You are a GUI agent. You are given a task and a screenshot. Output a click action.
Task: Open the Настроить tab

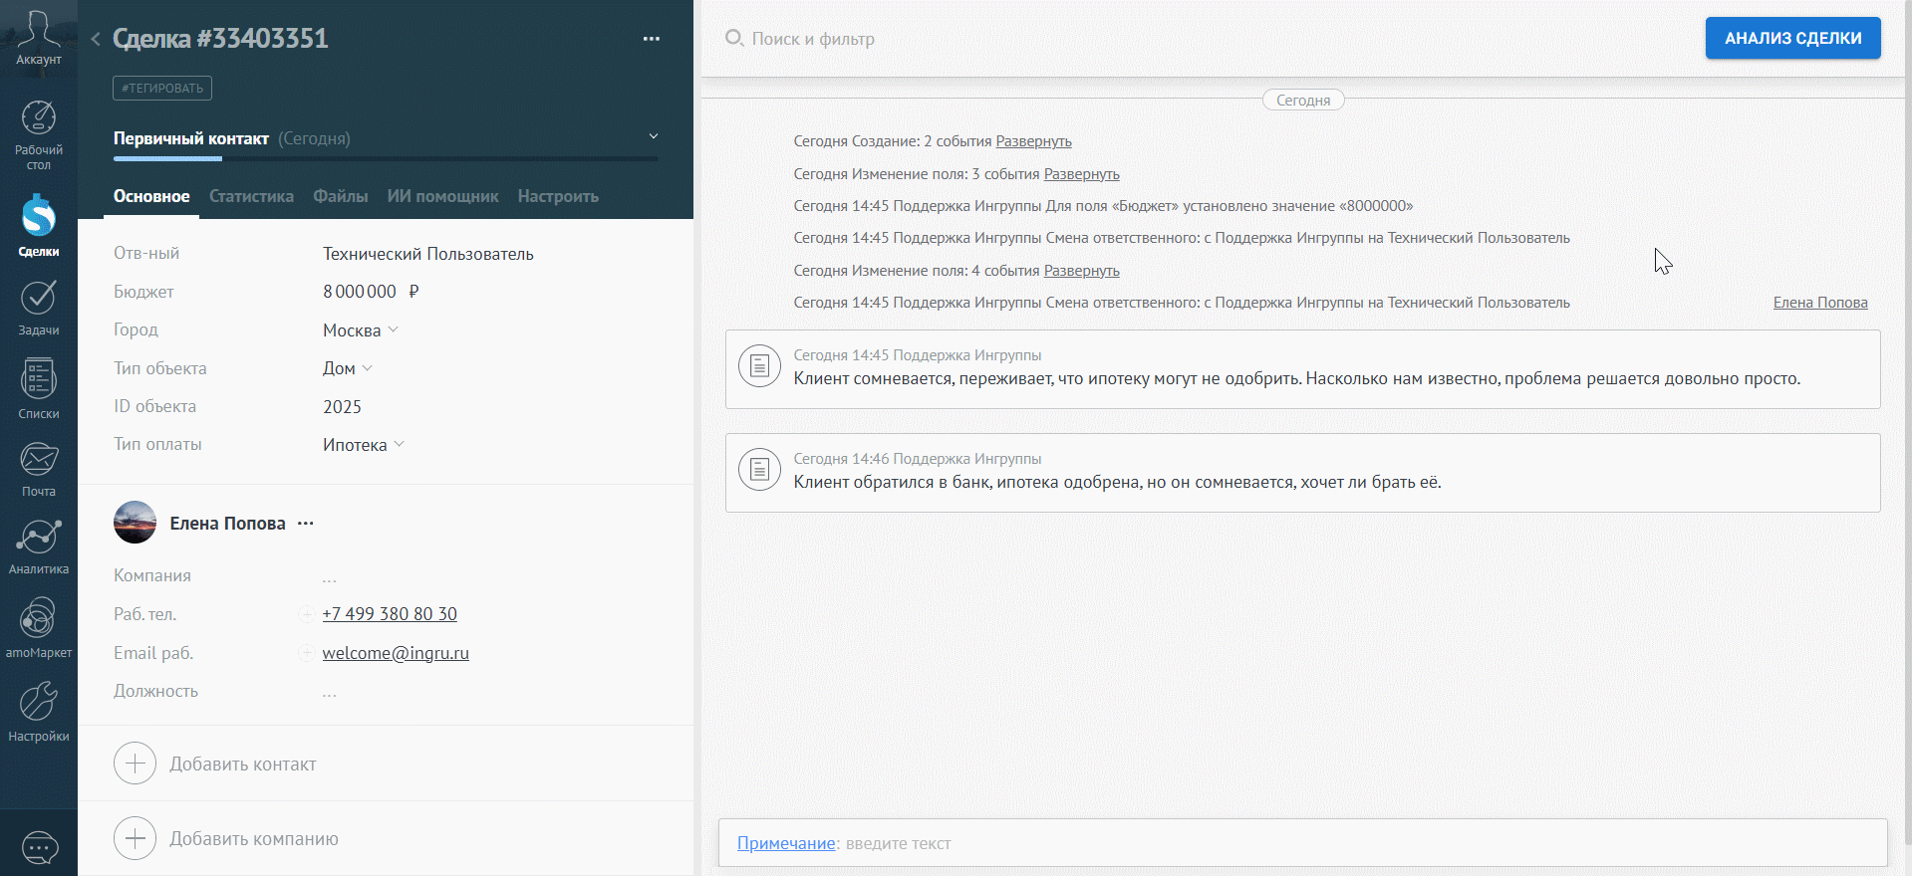click(558, 196)
